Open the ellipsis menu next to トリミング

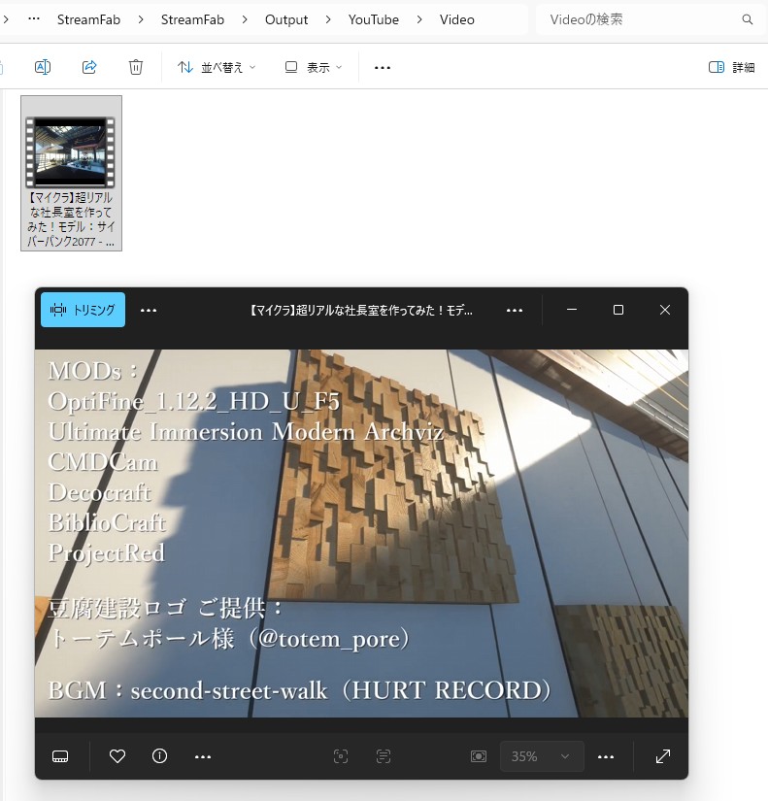149,310
